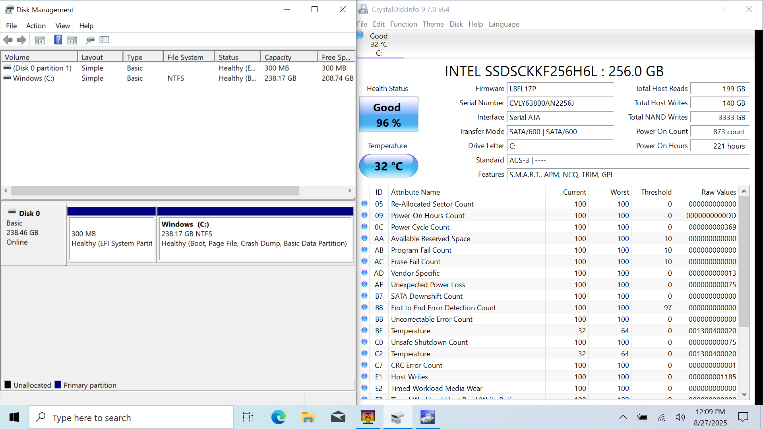Click the Total Host Reads value 199 GB
Screen dimensions: 763x429
coord(720,89)
